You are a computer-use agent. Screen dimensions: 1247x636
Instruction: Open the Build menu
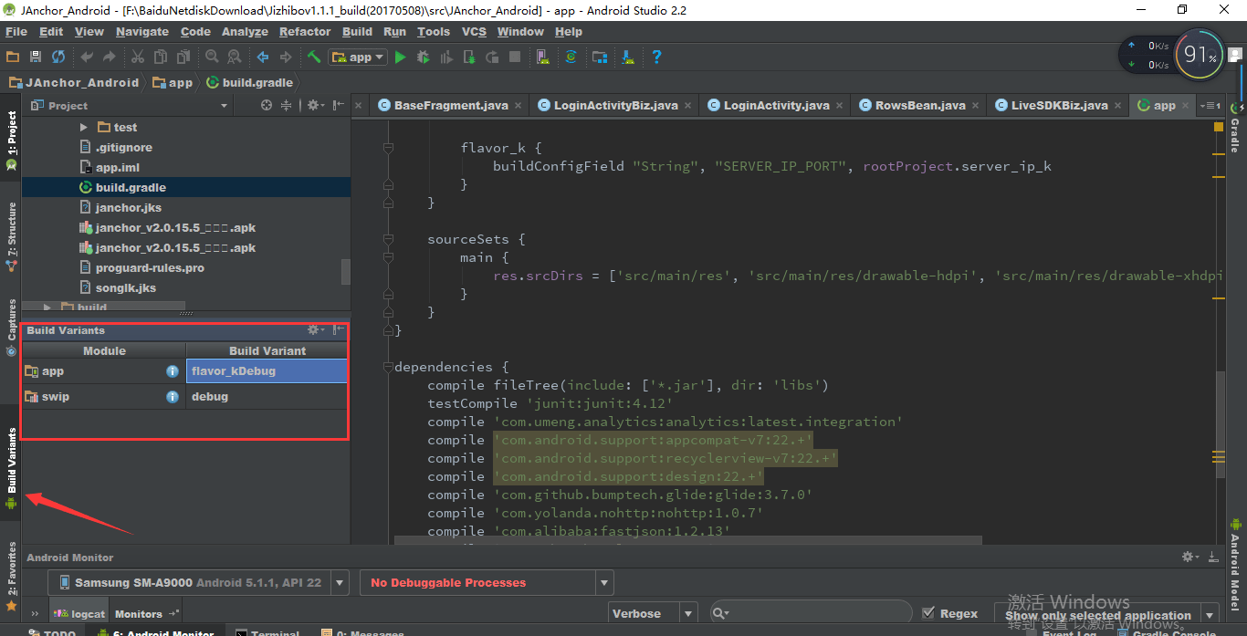tap(357, 31)
